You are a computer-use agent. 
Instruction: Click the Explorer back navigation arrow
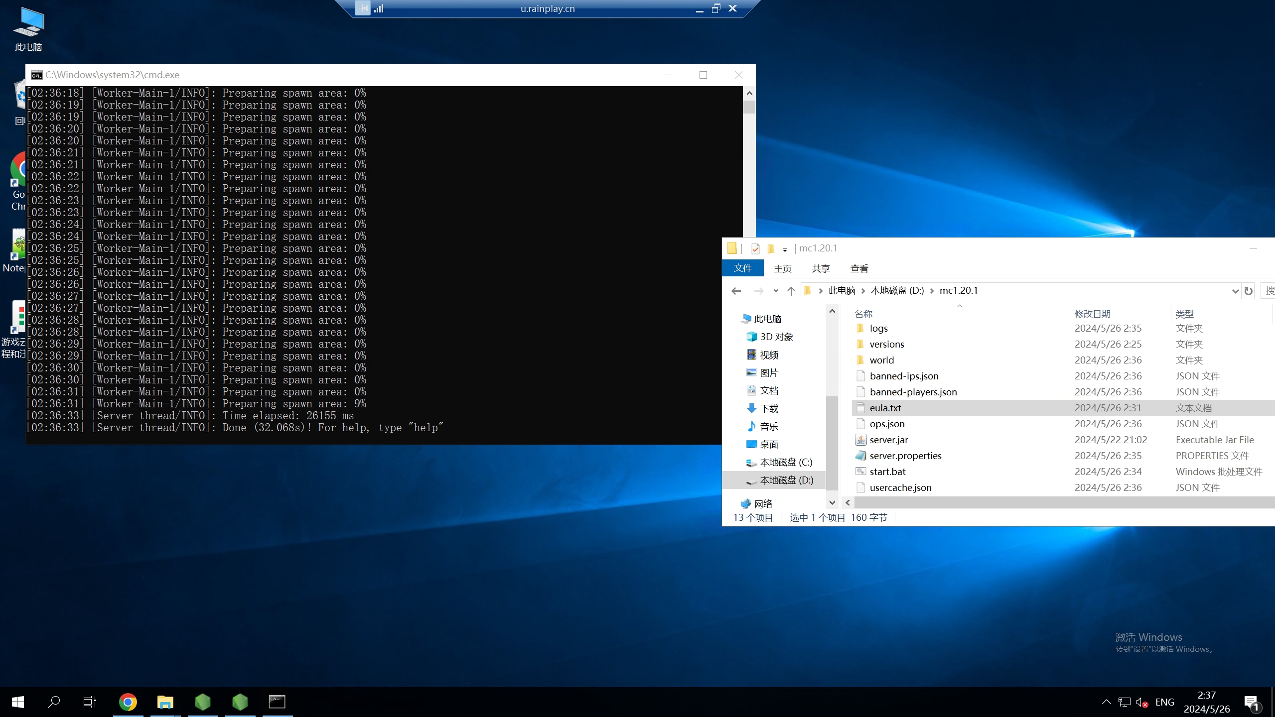tap(736, 291)
